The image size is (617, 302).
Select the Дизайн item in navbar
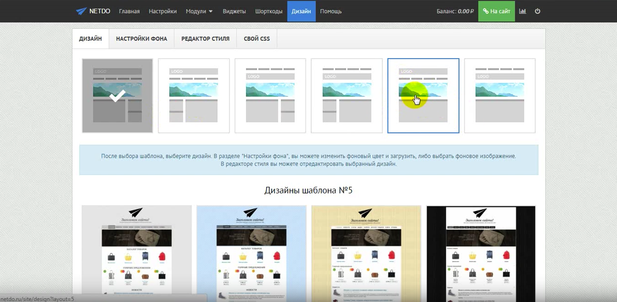pos(301,11)
